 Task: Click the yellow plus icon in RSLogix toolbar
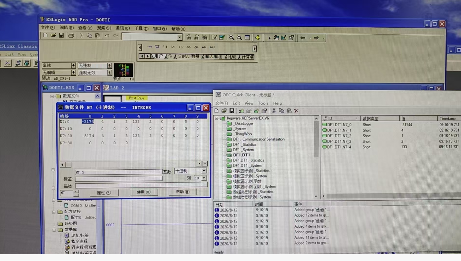click(258, 38)
